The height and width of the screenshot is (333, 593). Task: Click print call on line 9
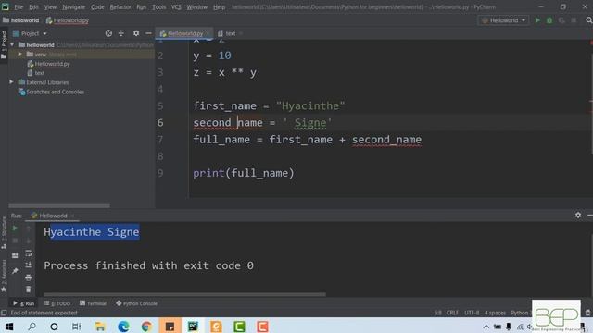coord(208,173)
